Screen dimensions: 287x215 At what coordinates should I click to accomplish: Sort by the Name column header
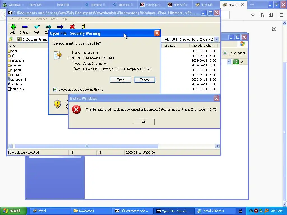28,46
